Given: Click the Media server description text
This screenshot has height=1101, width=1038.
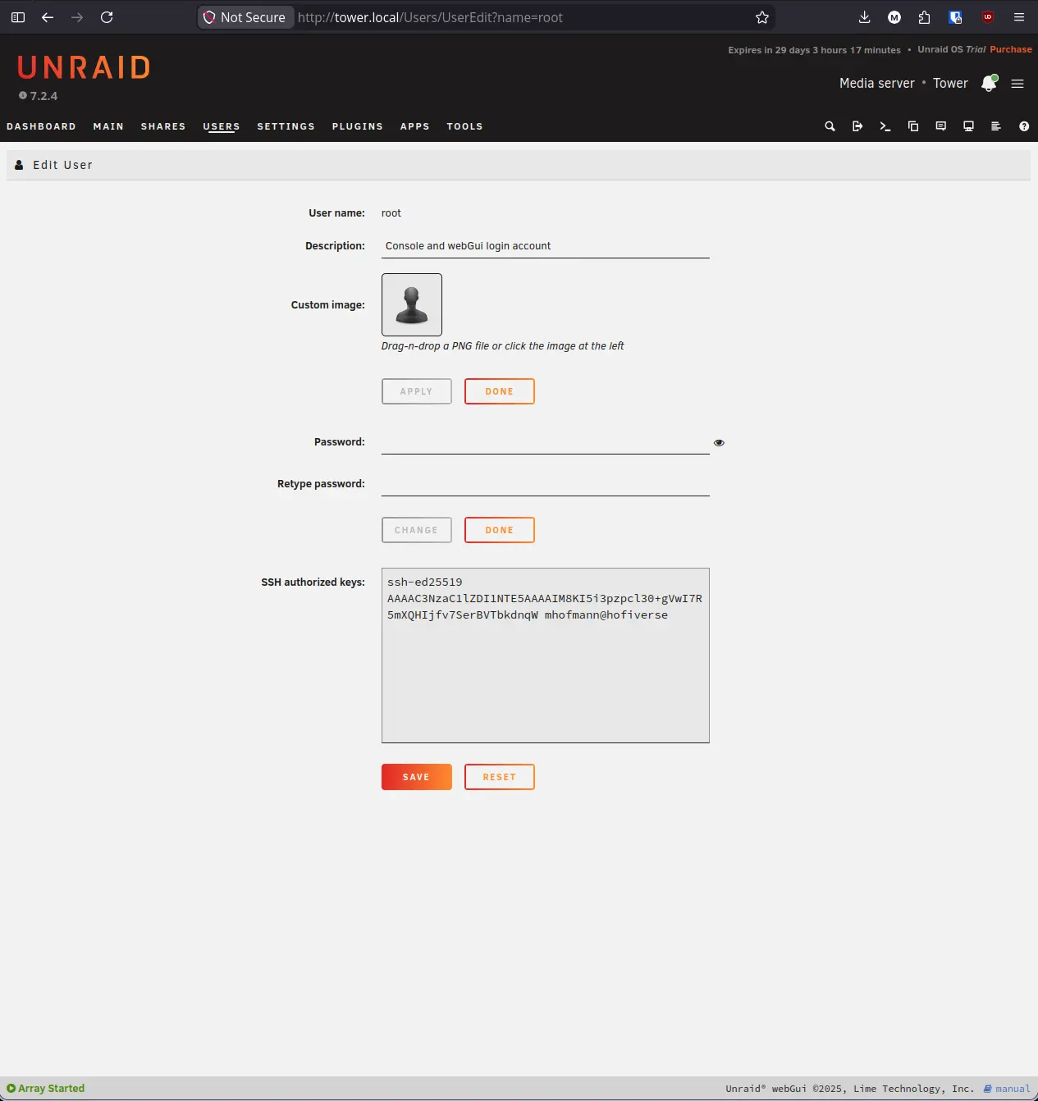Looking at the screenshot, I should click(876, 84).
